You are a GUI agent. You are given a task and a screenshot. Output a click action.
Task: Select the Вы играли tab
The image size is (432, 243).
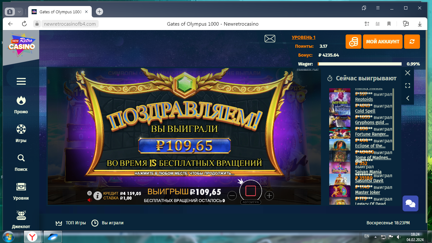[x=108, y=223]
